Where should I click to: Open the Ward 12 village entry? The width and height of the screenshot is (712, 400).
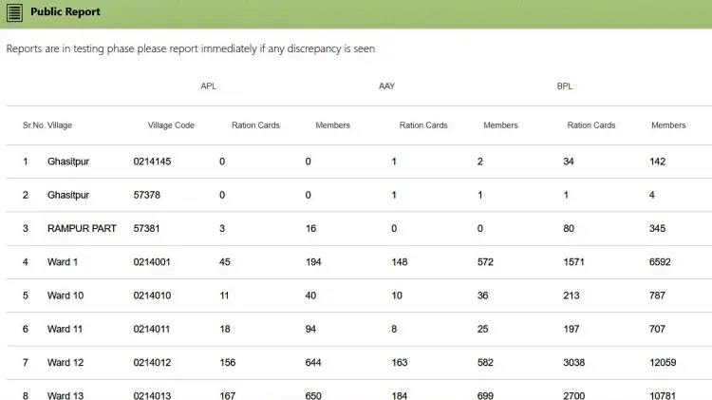pyautogui.click(x=66, y=362)
